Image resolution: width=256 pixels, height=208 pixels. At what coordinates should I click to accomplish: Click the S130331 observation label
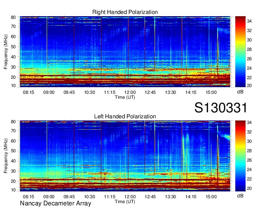click(x=221, y=108)
